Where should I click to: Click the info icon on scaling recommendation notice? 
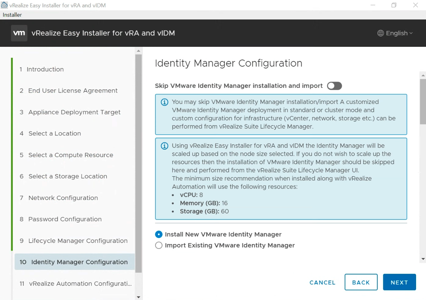pos(164,145)
